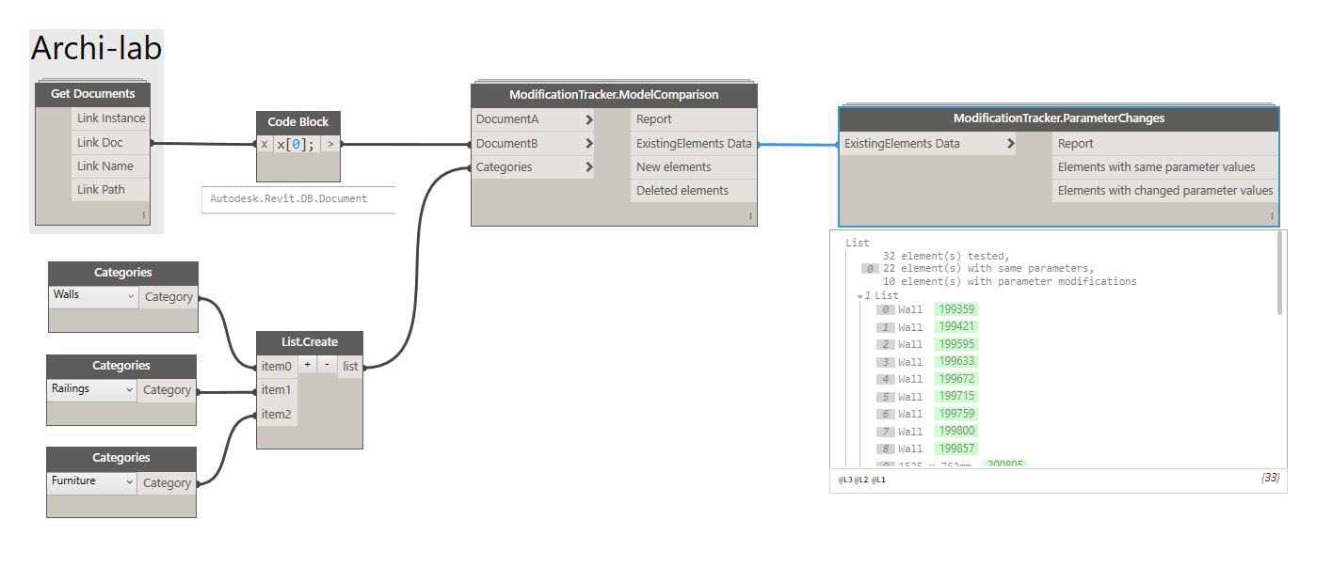Click the Categories input chevron on ModelComparison
The height and width of the screenshot is (567, 1332).
588,167
